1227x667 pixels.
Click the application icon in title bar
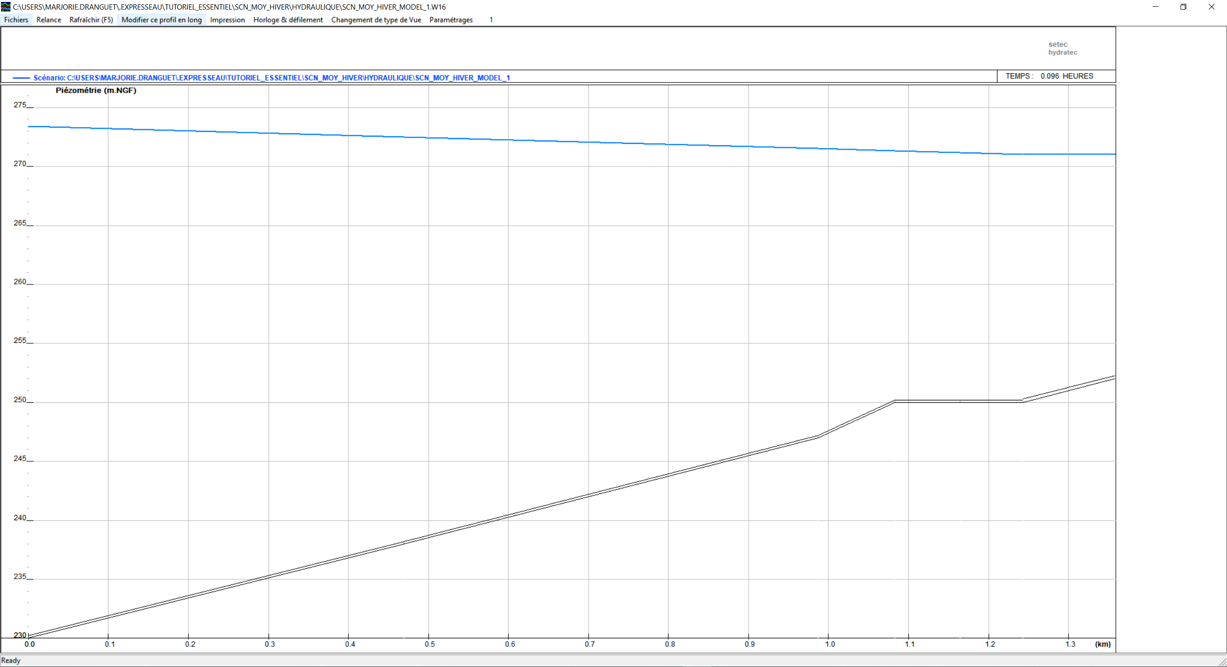coord(6,7)
